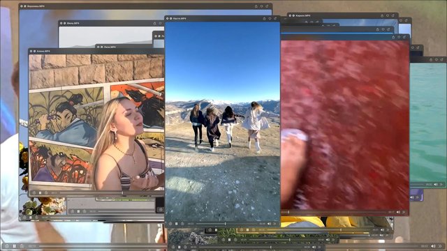Viewport: 447px width, 251px height.
Task: Share the Вероника.MP4 video
Action: tap(267, 6)
